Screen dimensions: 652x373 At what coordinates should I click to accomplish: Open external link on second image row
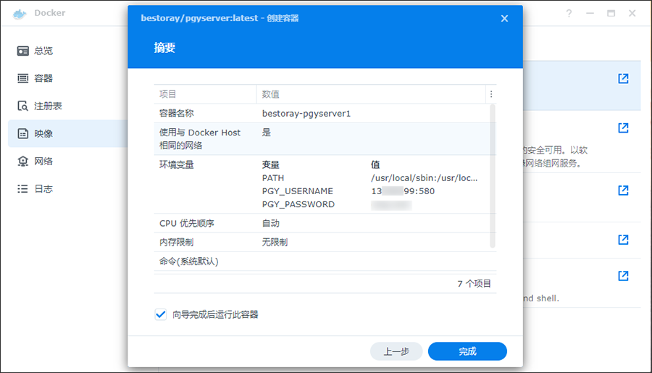click(x=623, y=127)
